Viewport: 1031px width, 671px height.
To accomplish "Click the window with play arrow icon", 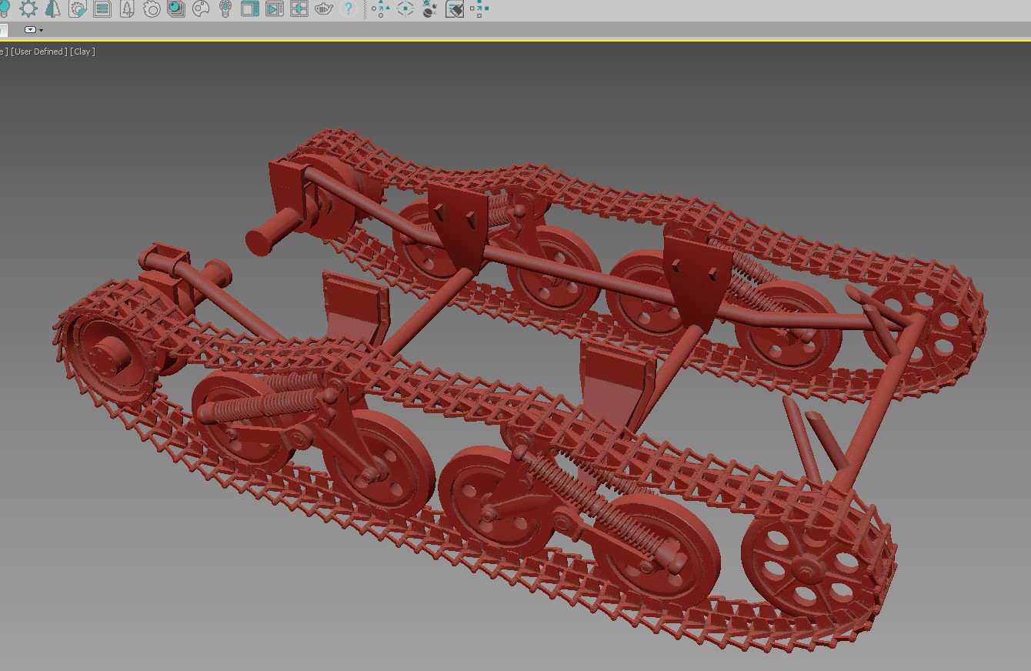I will [x=274, y=9].
